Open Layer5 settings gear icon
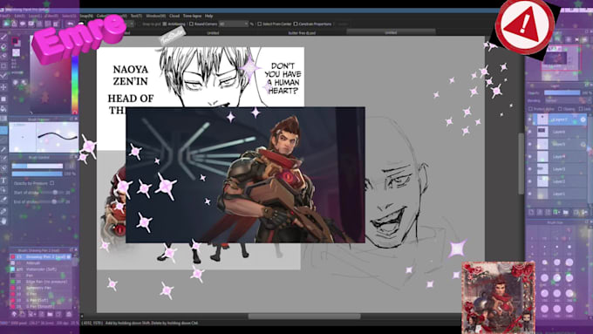This screenshot has height=334, width=593. tap(583, 144)
